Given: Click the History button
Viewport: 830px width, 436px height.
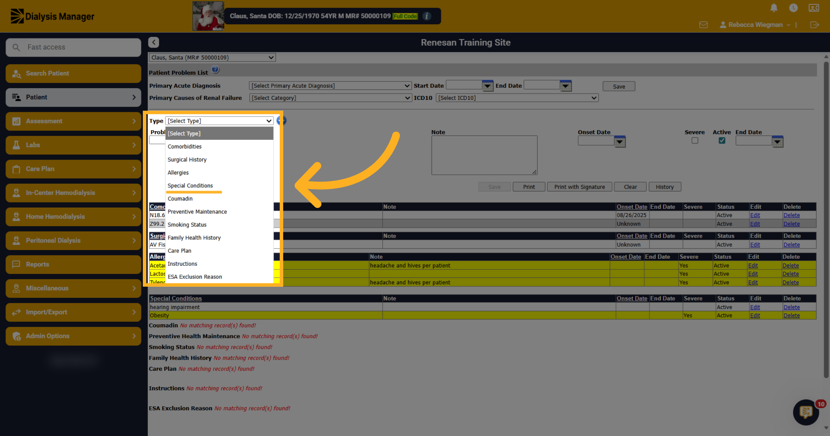Looking at the screenshot, I should (665, 187).
